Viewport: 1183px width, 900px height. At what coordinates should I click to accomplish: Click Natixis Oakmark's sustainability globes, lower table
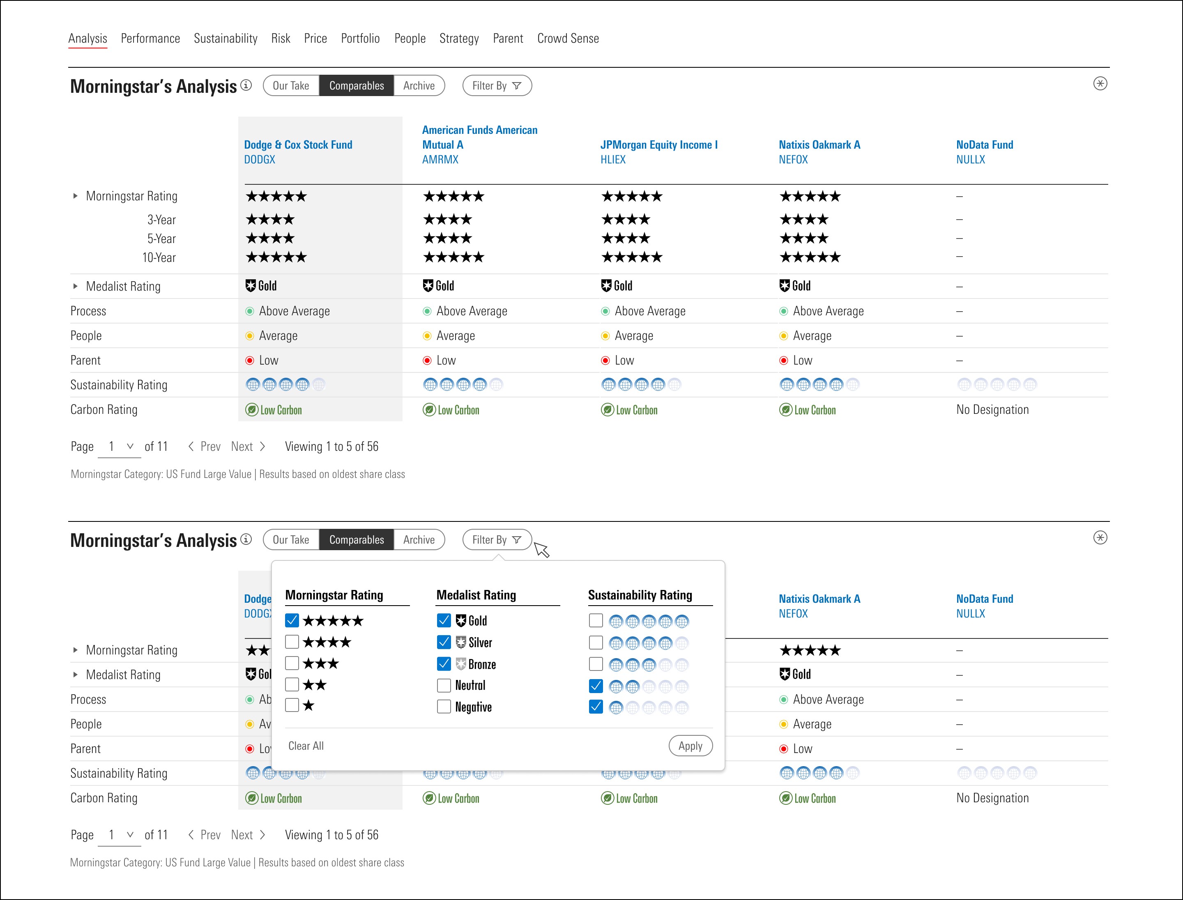point(819,772)
